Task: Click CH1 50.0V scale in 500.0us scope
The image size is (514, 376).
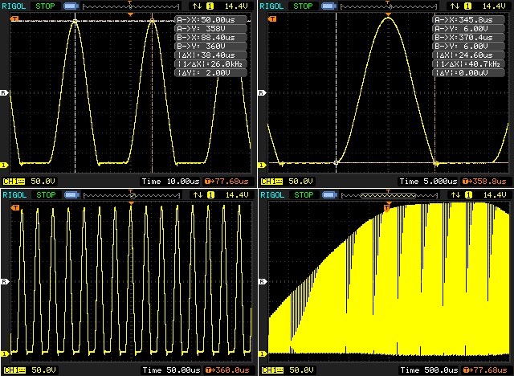Action: (288, 370)
